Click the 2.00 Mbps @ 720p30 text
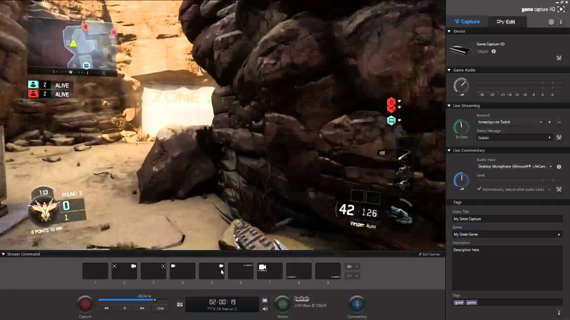Screen dimensions: 570x320 (311, 305)
